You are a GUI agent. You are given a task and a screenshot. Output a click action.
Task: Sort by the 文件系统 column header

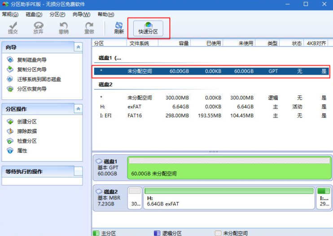click(x=140, y=43)
